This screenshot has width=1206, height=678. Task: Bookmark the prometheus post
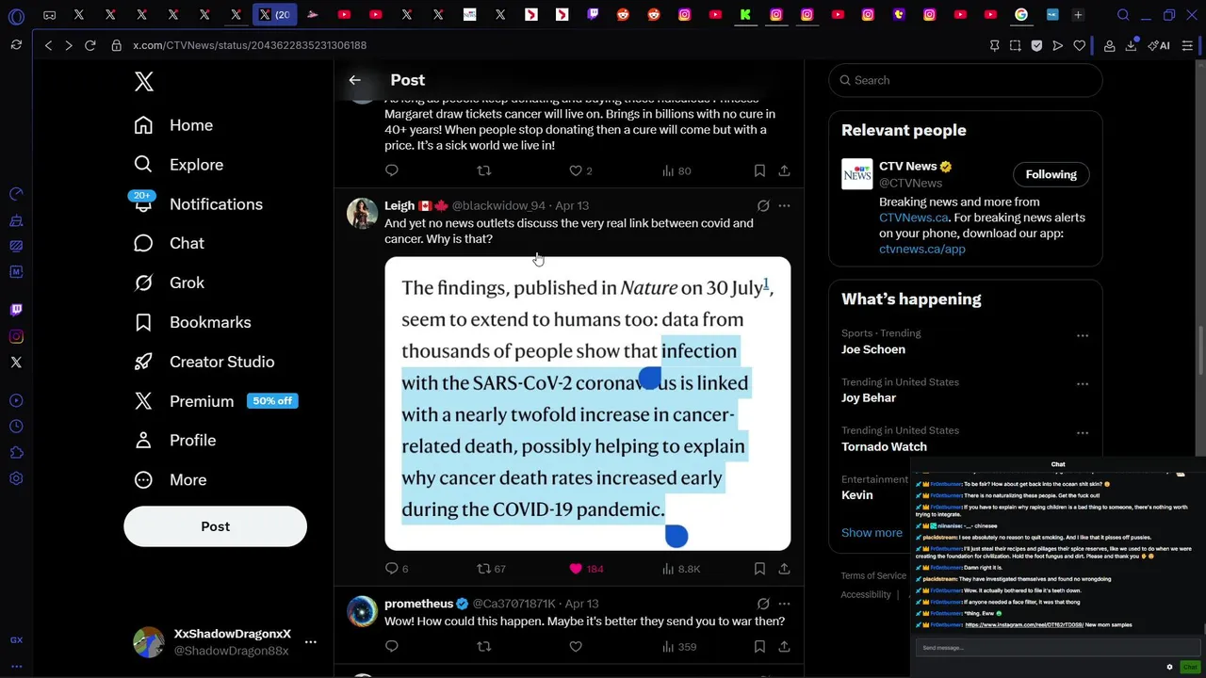[x=759, y=646]
